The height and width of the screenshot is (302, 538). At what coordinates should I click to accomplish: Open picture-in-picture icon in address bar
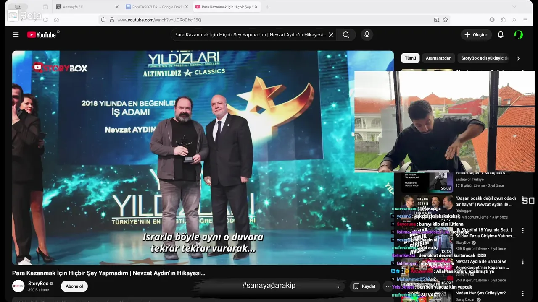(437, 20)
